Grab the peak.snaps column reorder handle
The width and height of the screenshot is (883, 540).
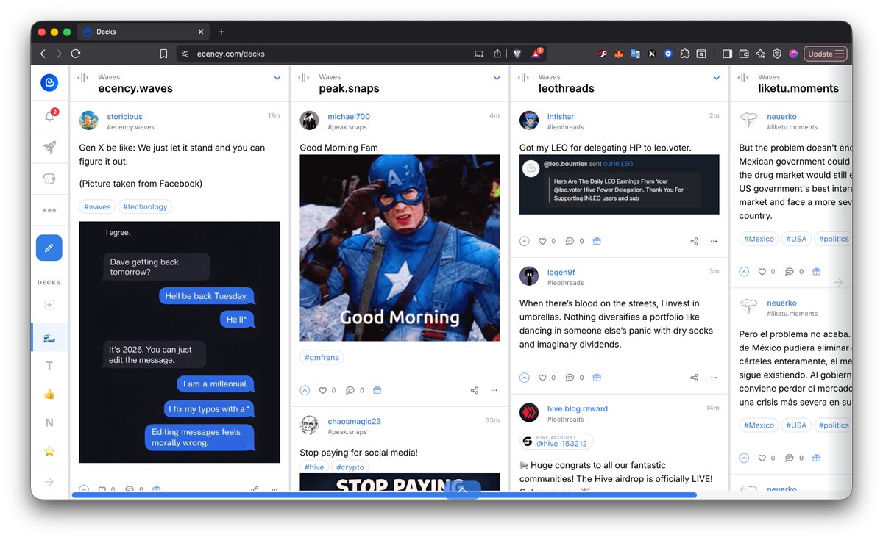click(304, 78)
